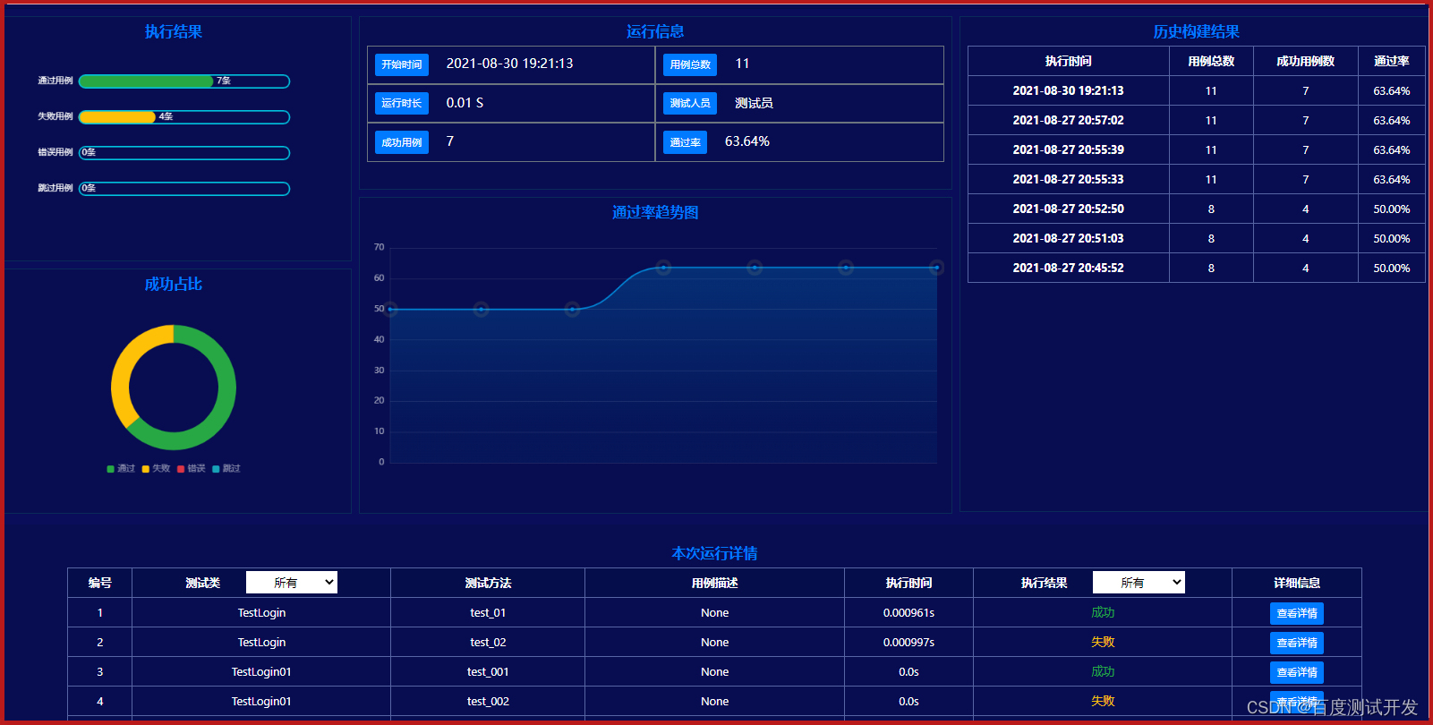
Task: Click the 测试人员 label button
Action: 690,103
